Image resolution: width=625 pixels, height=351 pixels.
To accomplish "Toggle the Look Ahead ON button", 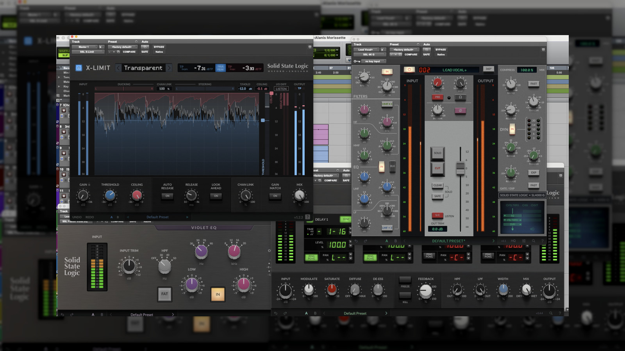I will coord(216,196).
